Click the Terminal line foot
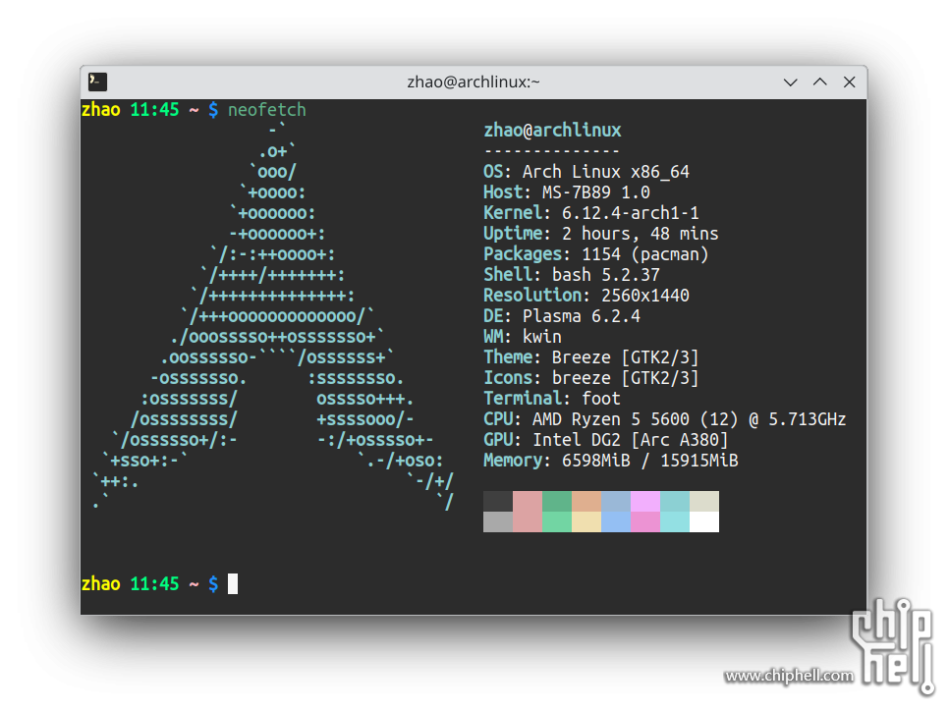This screenshot has height=710, width=948. 552,398
